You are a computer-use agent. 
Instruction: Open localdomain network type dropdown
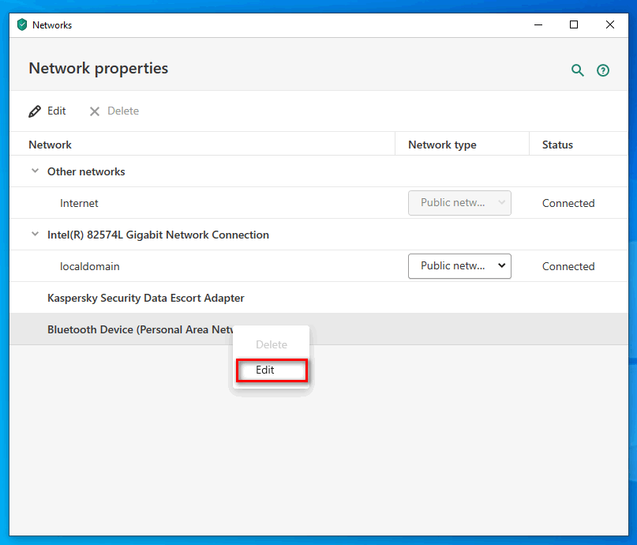[459, 266]
